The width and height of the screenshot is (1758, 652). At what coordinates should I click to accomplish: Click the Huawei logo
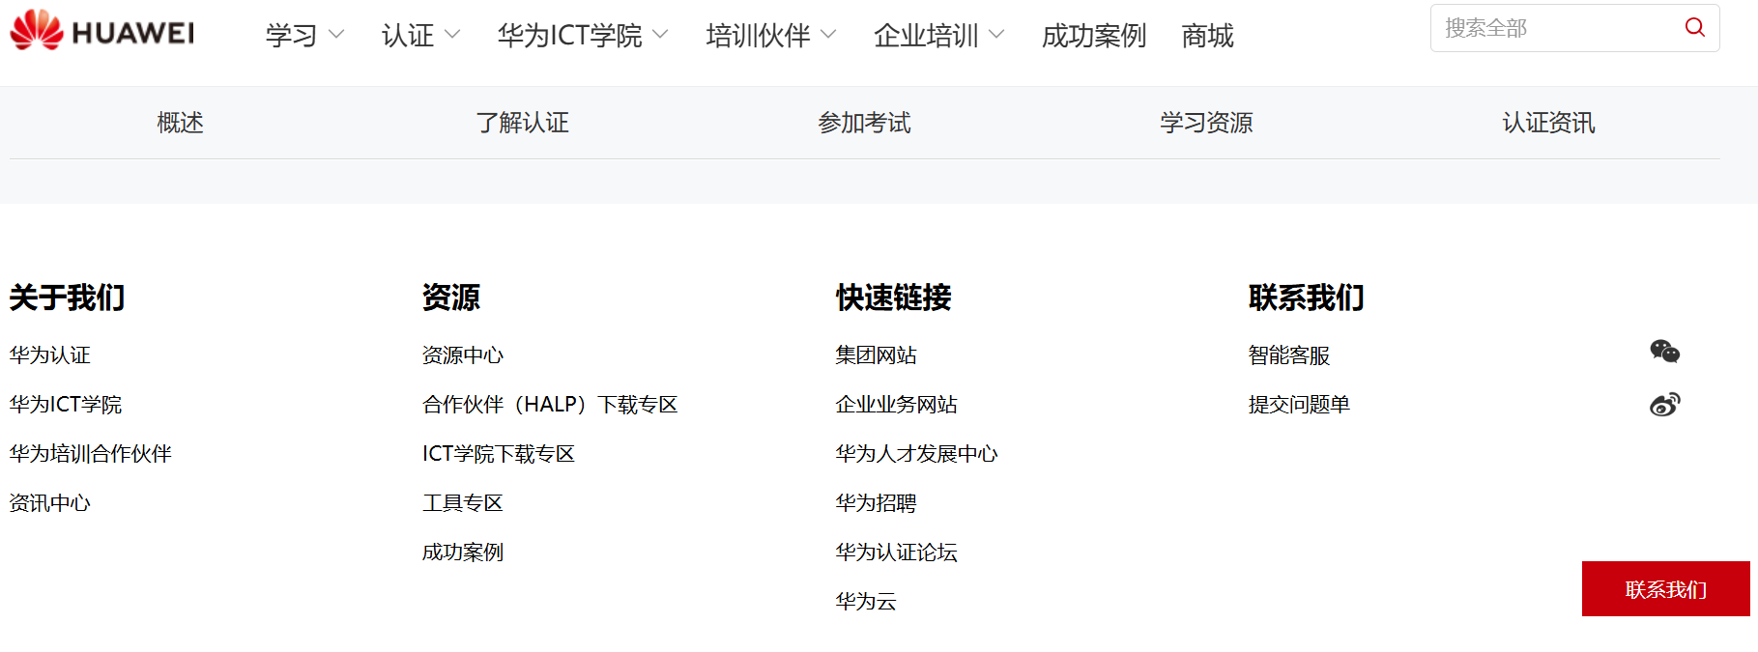point(102,31)
